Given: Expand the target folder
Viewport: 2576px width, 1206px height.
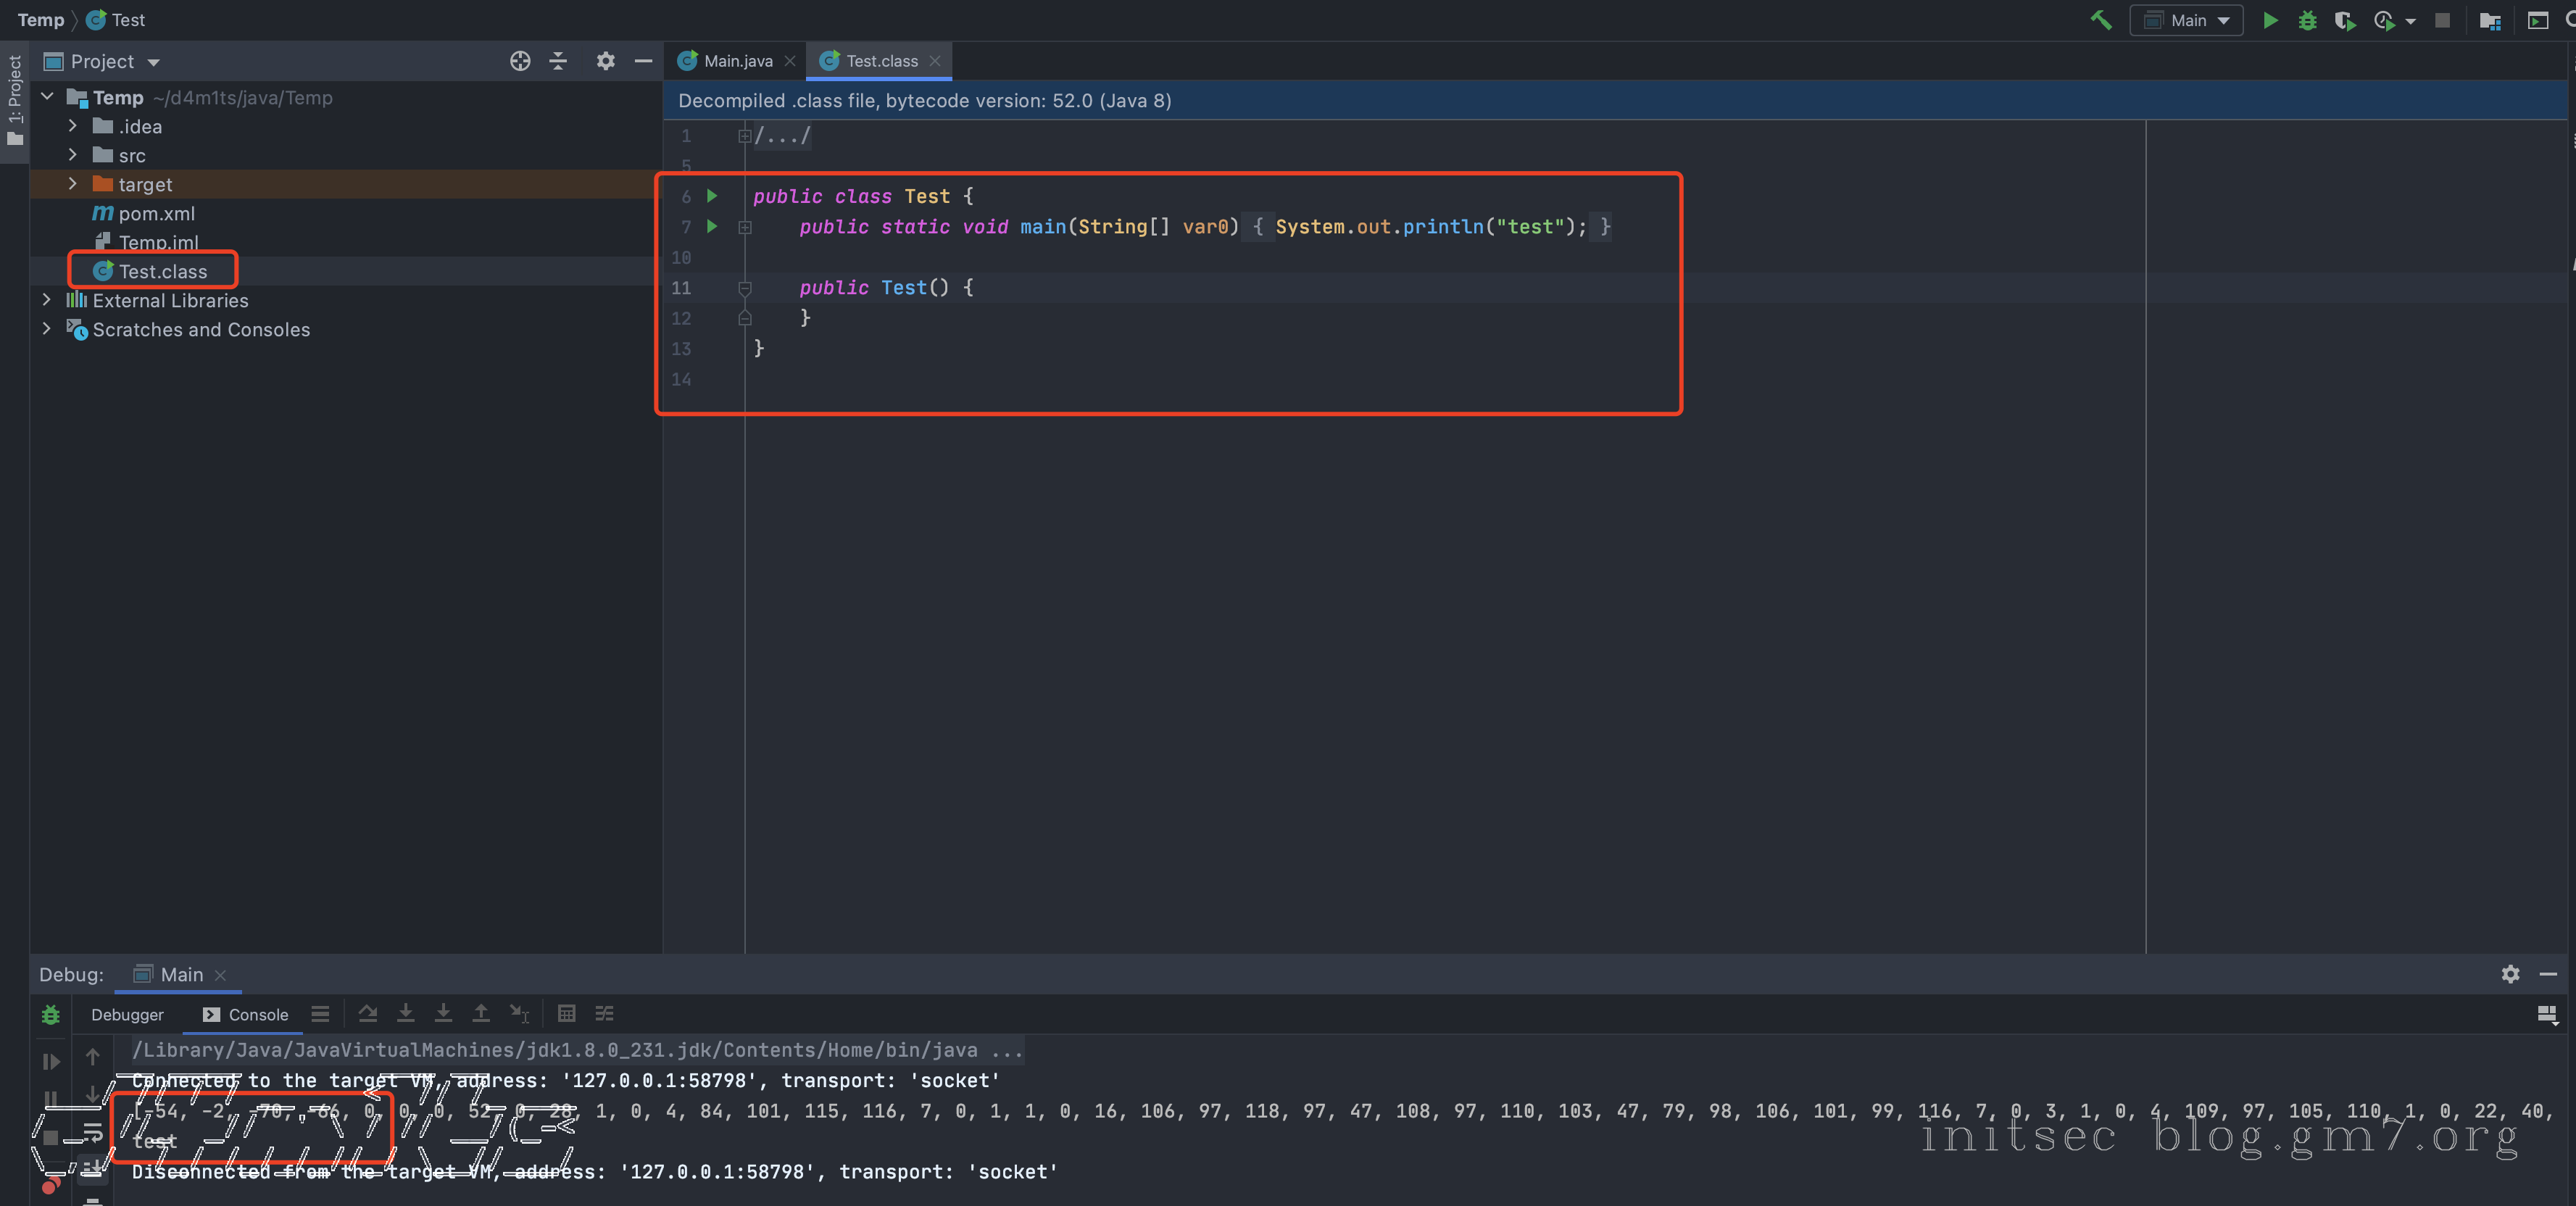Looking at the screenshot, I should click(73, 184).
